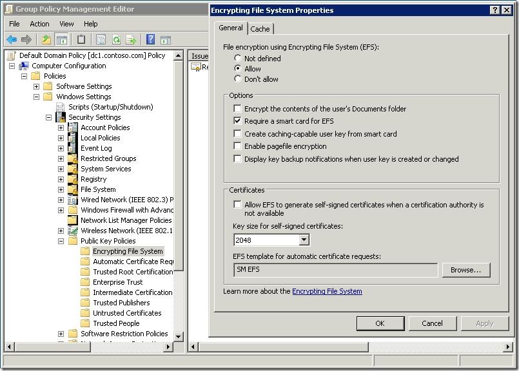Uncheck Require a smart card for EFS
This screenshot has width=519, height=371.
click(237, 120)
